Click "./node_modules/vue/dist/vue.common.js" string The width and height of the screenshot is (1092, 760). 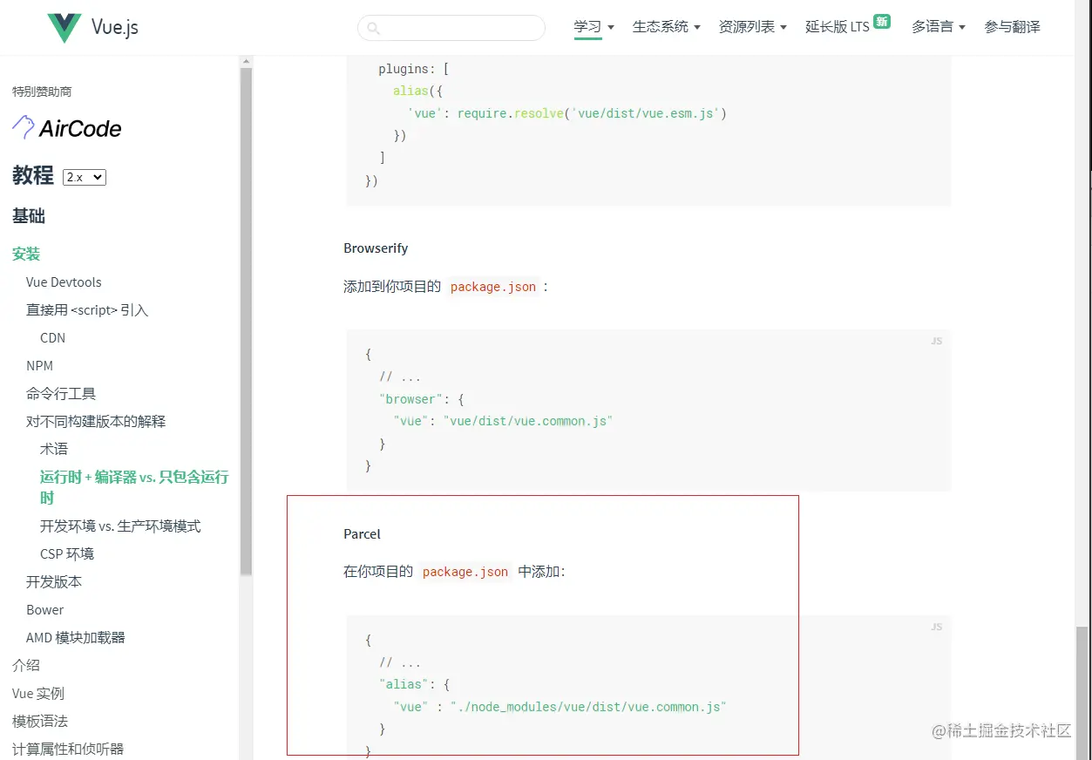click(588, 707)
